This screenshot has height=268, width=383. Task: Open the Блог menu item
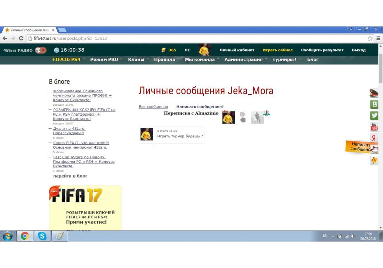tap(313, 59)
